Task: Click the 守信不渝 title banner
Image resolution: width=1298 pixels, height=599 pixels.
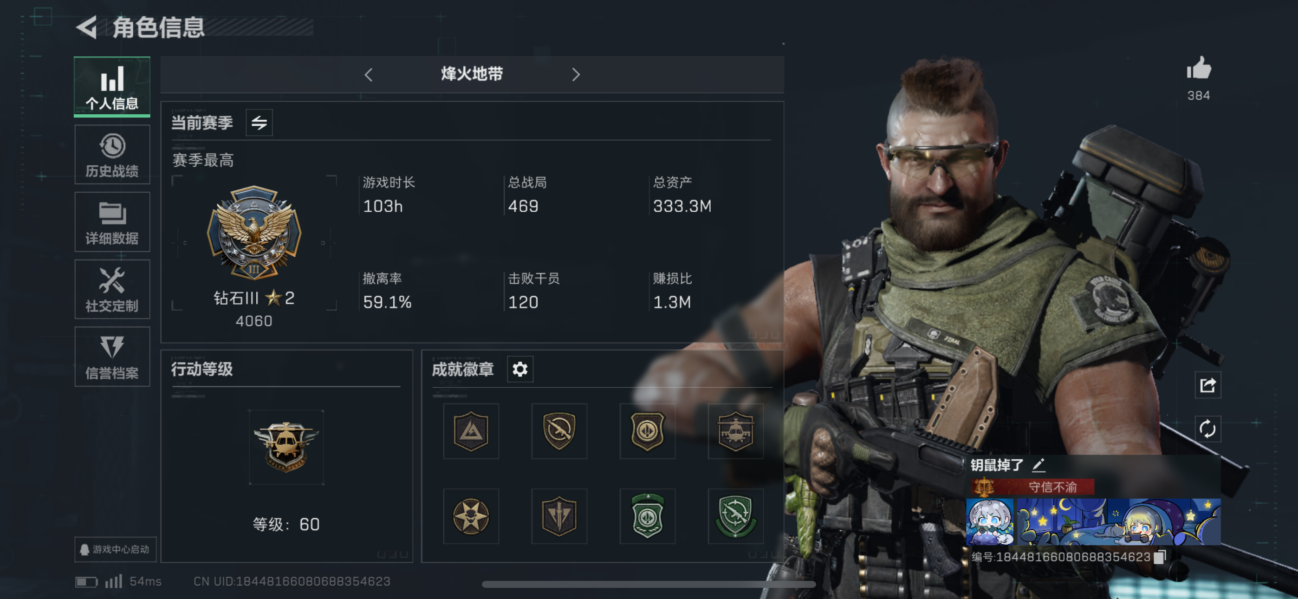Action: (1032, 487)
